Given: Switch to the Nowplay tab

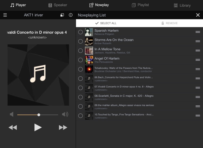Looking at the screenshot, I should tap(99, 5).
